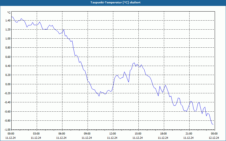Viewport: 226px width, 141px height.
Task: Click the -0,20 y-axis label
Action: coord(8,93)
